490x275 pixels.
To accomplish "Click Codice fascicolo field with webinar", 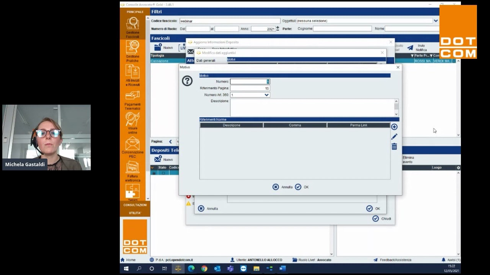I will point(230,21).
